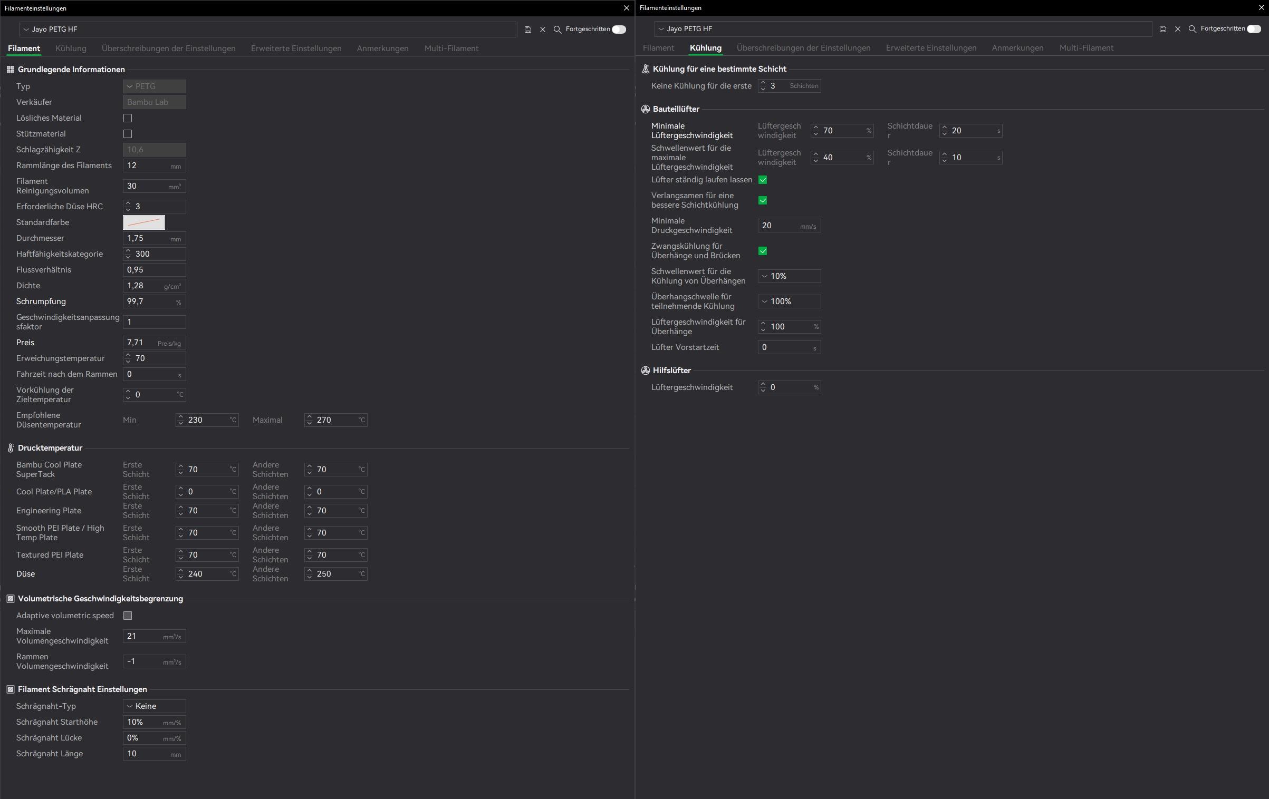Click the Drucktemperatur thermometer section icon

point(11,448)
